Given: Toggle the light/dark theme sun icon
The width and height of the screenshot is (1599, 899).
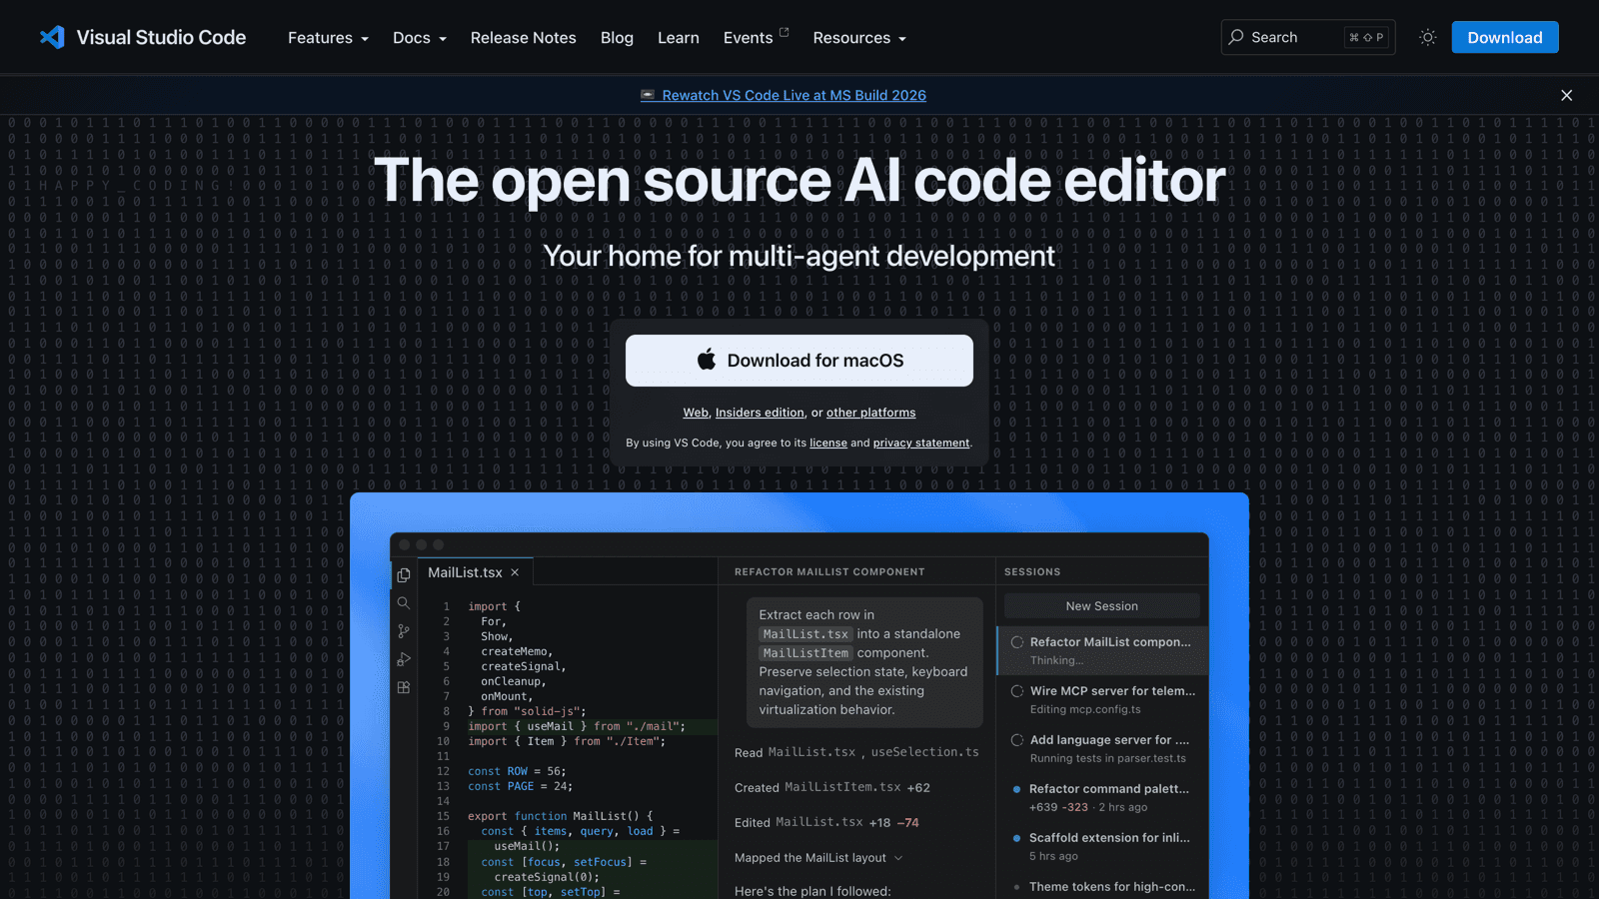Looking at the screenshot, I should [x=1427, y=37].
